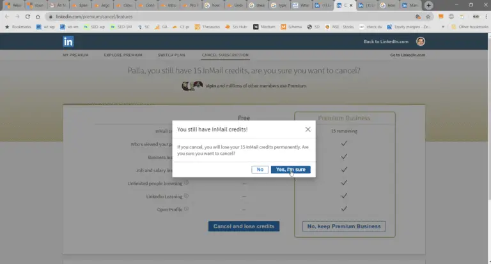
Task: Click Cancel and lose credits button
Action: [x=244, y=226]
